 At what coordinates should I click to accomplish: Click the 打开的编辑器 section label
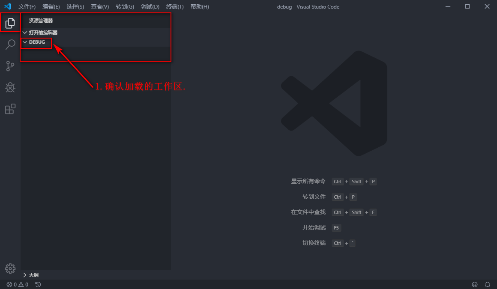43,33
